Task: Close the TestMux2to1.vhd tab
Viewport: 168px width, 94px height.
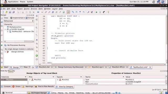Action: 150,67
